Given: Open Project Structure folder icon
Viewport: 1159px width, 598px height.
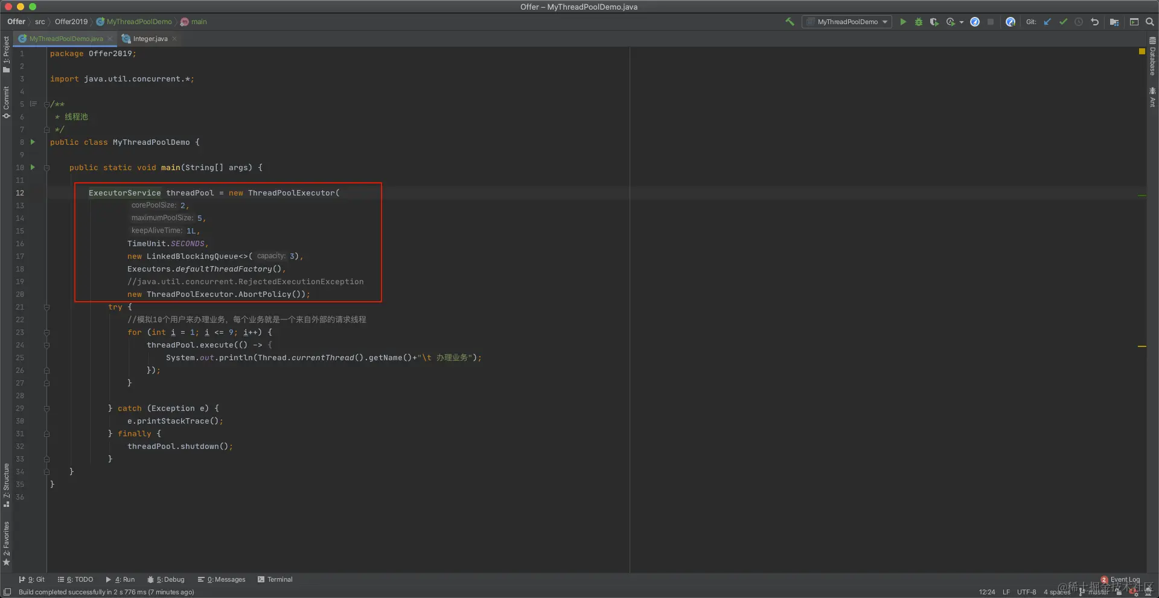Looking at the screenshot, I should 1114,22.
